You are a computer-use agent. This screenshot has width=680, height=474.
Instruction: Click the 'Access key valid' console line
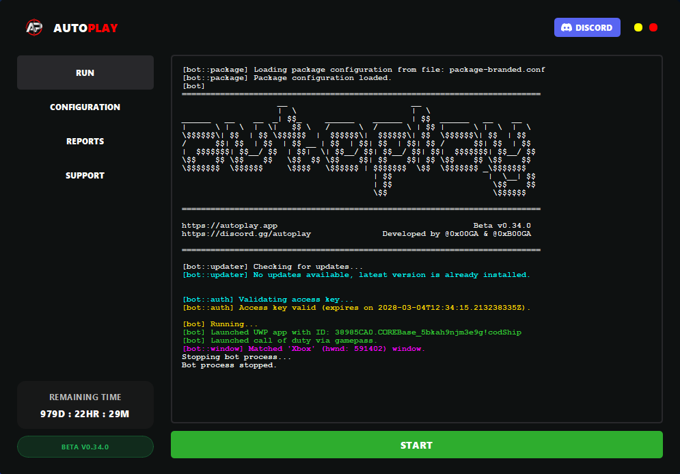click(356, 307)
